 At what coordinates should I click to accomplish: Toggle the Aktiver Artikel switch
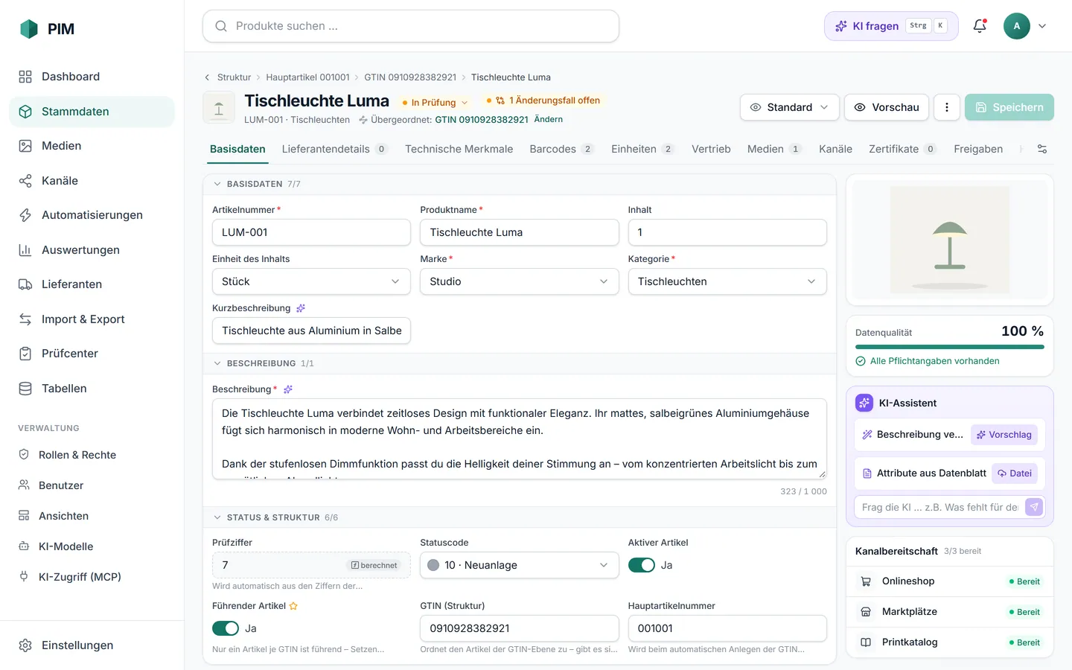point(642,565)
